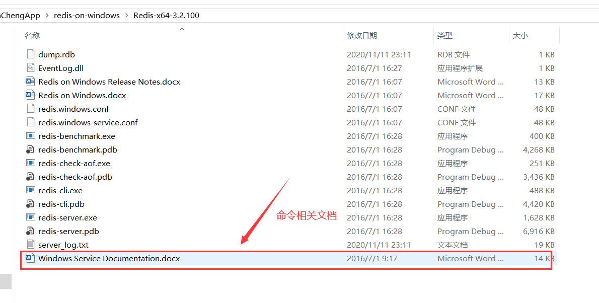Click the RDB 文件 type cell
This screenshot has width=599, height=303.
454,55
